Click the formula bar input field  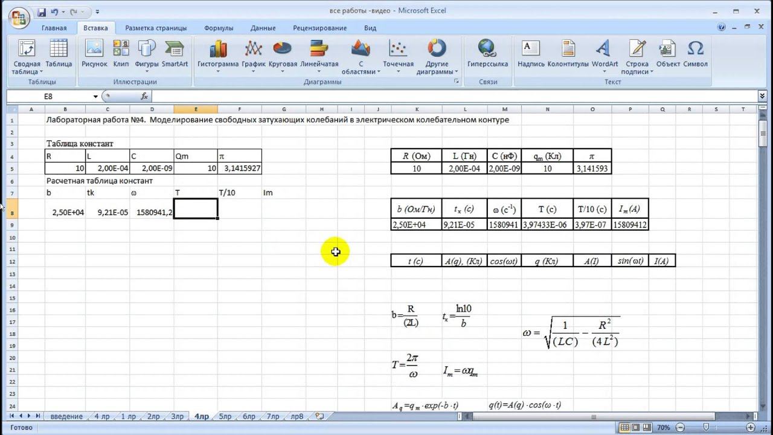tap(454, 96)
